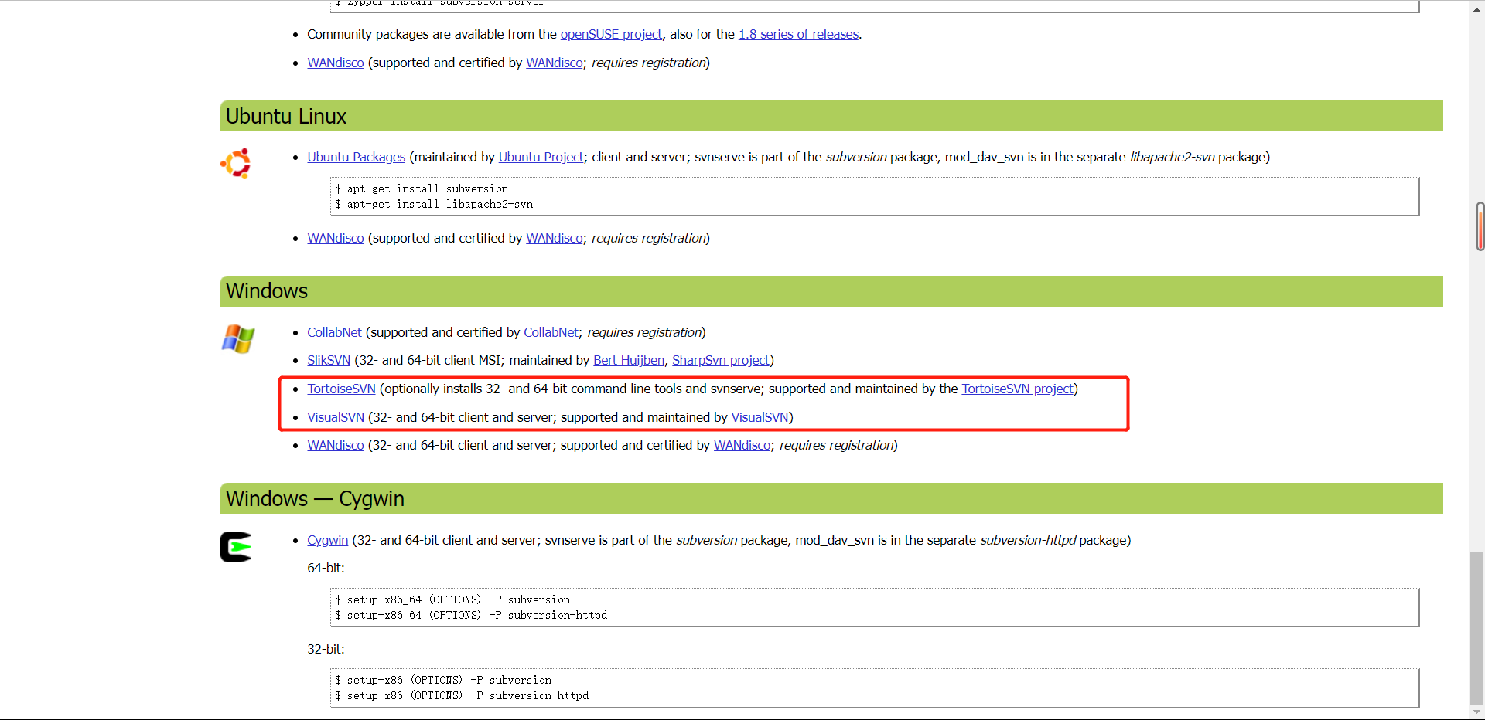Click the apt-get install subversion command
This screenshot has width=1485, height=720.
[422, 188]
